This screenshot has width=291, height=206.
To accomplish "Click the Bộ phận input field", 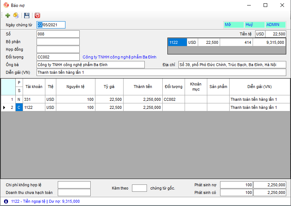I will coord(58,42).
